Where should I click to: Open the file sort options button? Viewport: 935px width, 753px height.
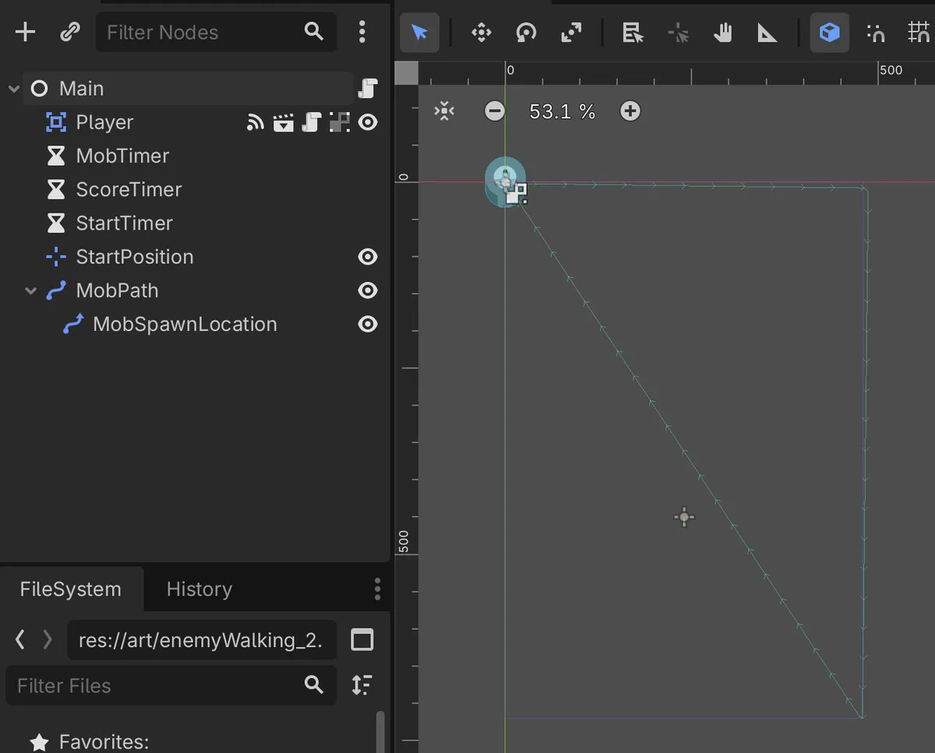(362, 685)
